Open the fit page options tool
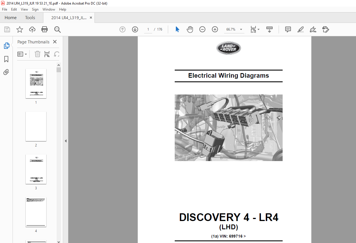 coord(255,29)
